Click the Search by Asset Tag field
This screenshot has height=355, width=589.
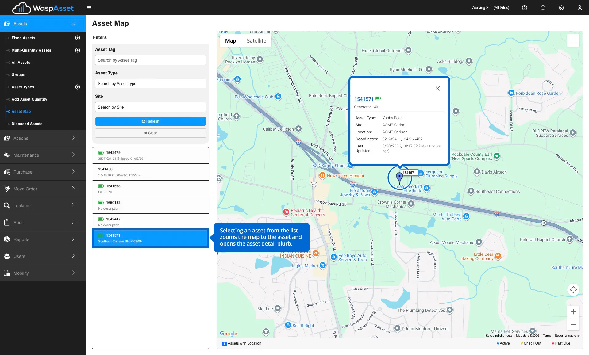(x=150, y=60)
